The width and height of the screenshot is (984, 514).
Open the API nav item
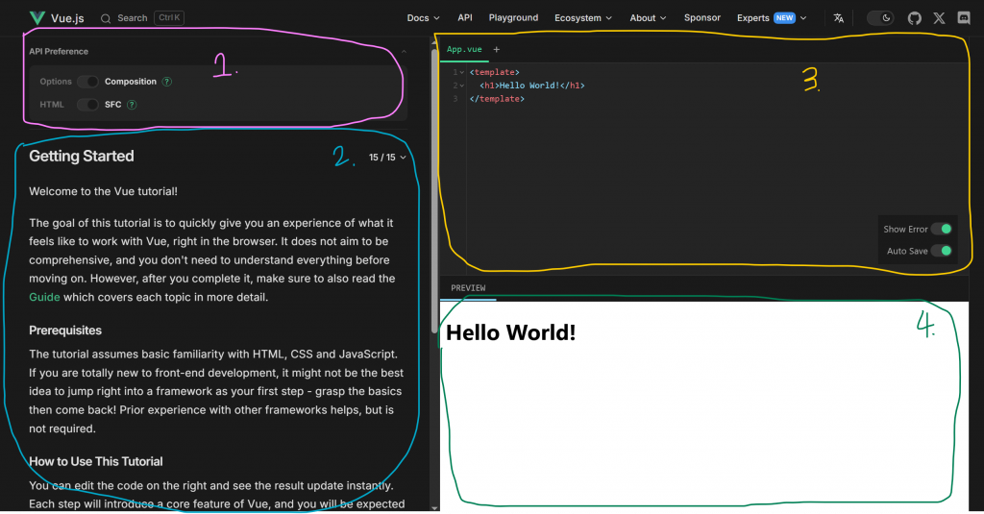(465, 17)
